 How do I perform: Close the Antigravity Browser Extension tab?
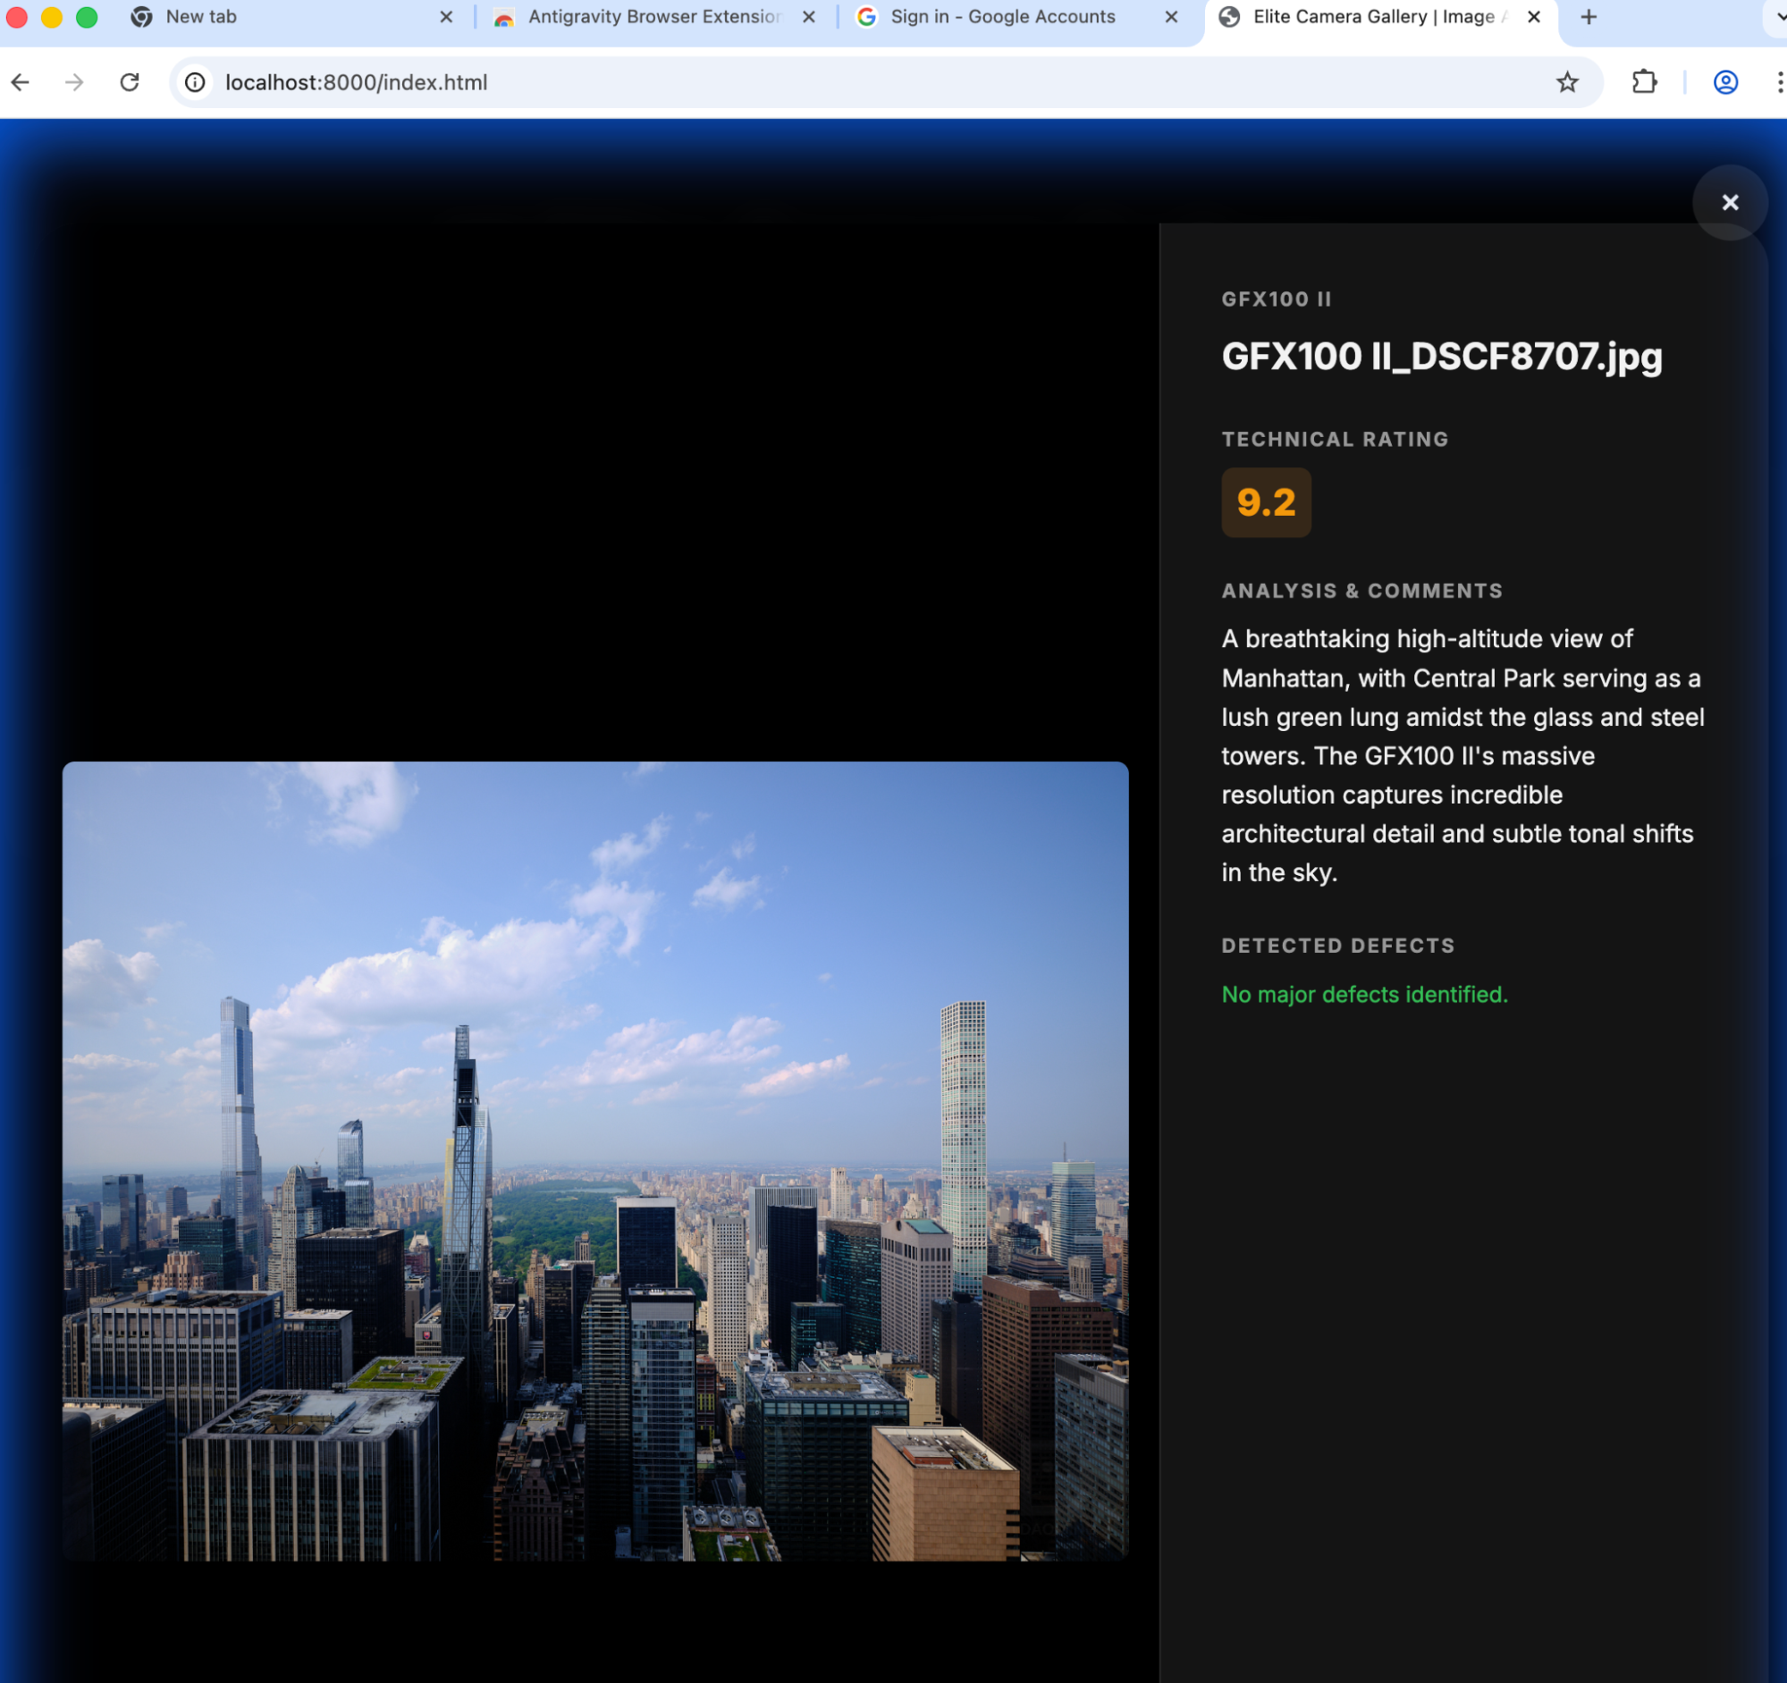point(808,17)
